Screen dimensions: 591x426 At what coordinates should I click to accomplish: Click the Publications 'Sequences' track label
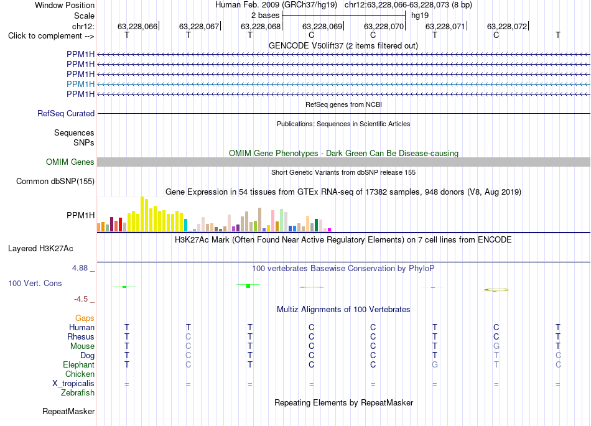tap(74, 132)
